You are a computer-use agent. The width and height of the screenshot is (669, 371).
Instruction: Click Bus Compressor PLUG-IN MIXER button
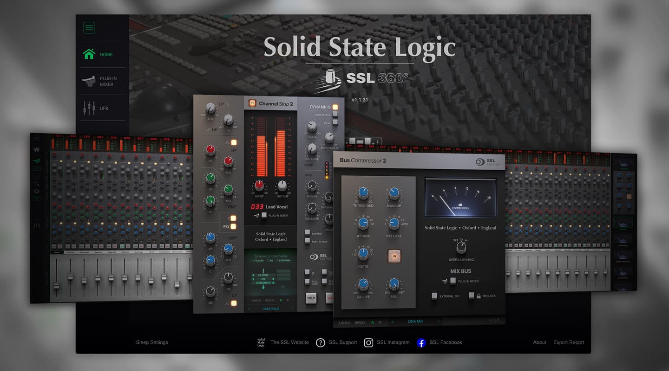pyautogui.click(x=453, y=281)
